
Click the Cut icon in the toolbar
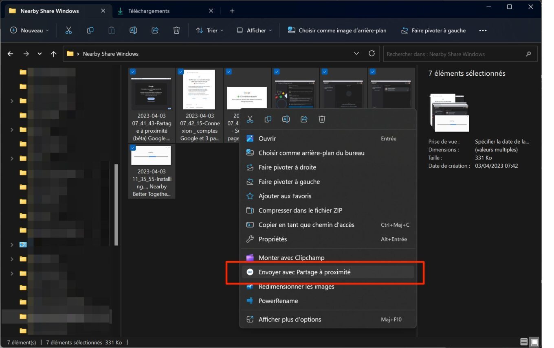pyautogui.click(x=68, y=30)
